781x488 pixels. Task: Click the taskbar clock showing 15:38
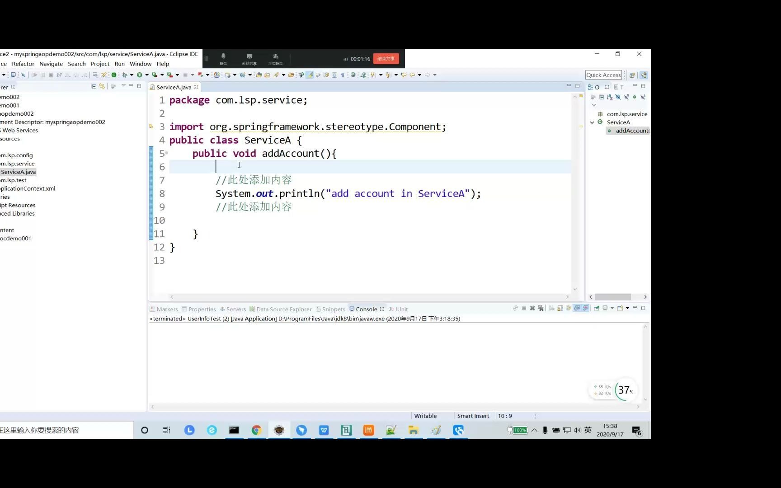(610, 430)
